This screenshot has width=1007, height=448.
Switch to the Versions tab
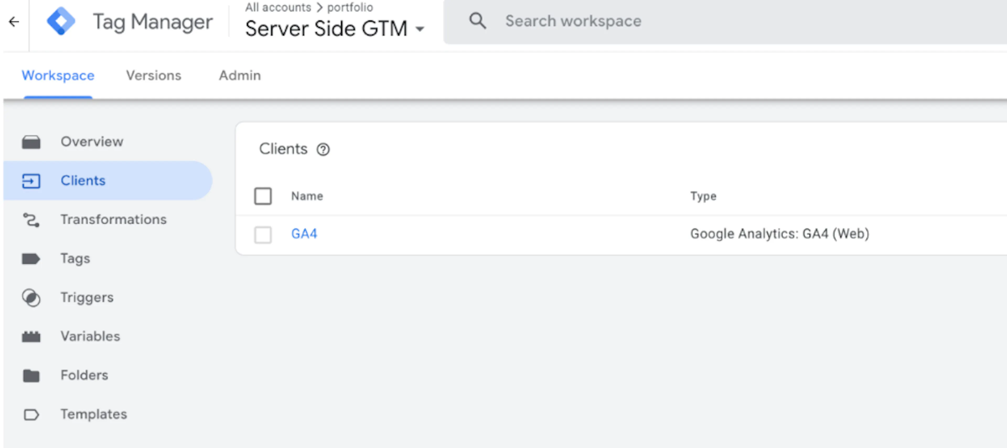point(154,75)
